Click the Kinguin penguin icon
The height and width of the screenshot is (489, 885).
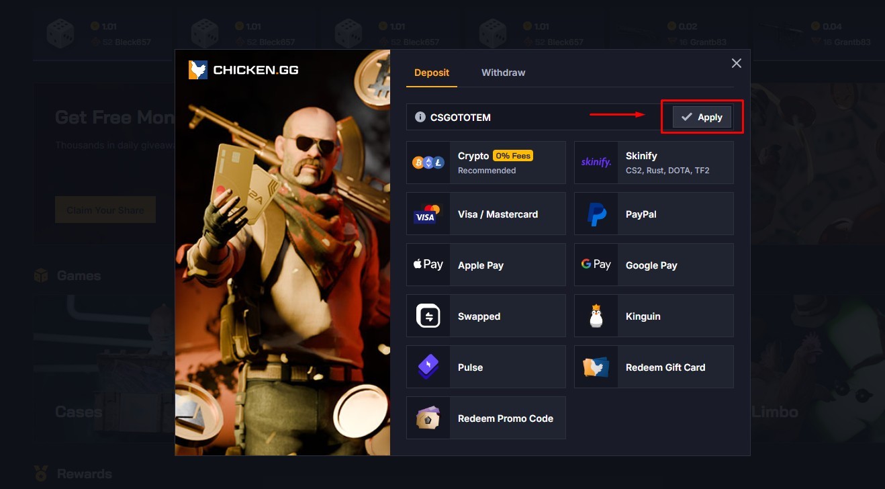pos(596,316)
